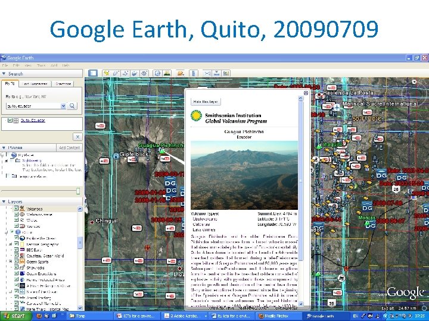Click the Print toolbar icon
Screen dimensions: 429x321
pyautogui.click(x=217, y=73)
